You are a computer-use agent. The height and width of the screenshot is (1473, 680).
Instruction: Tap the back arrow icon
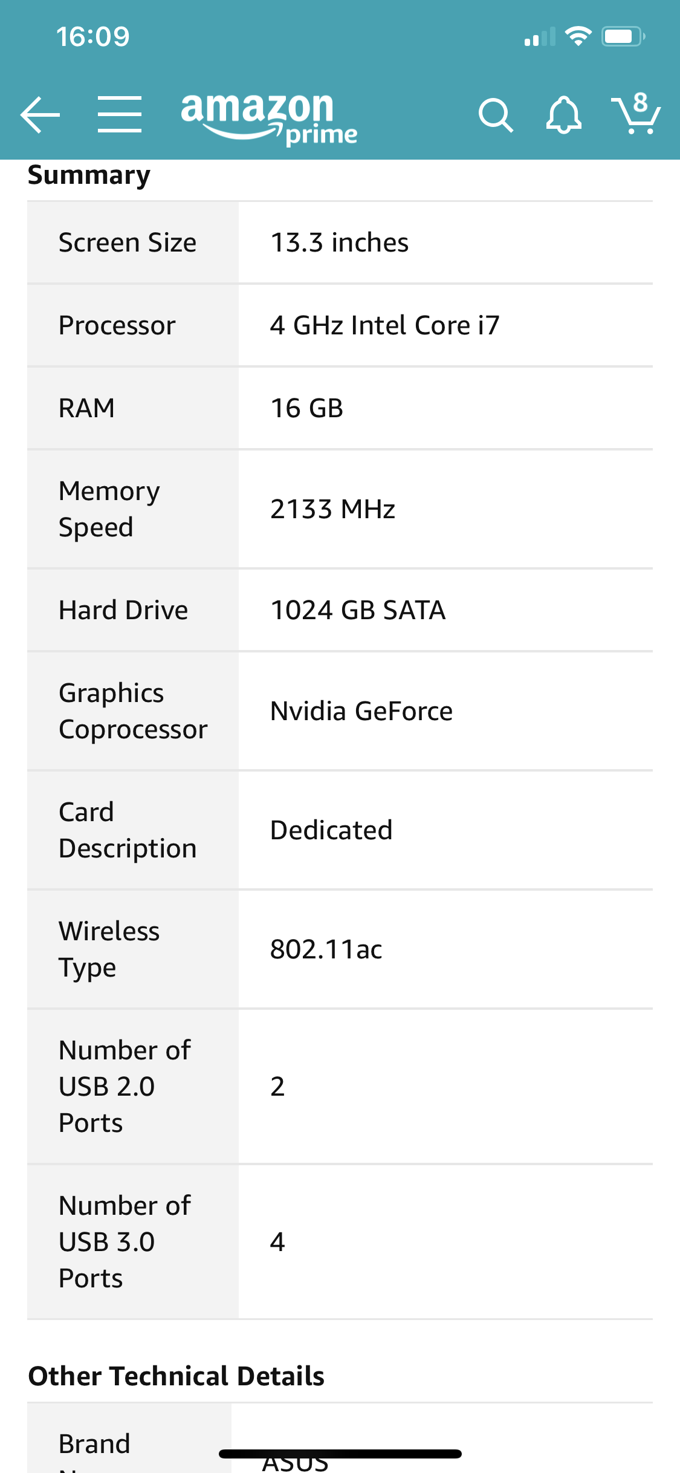40,114
